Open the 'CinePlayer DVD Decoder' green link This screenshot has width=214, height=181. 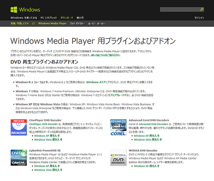(x=43, y=124)
